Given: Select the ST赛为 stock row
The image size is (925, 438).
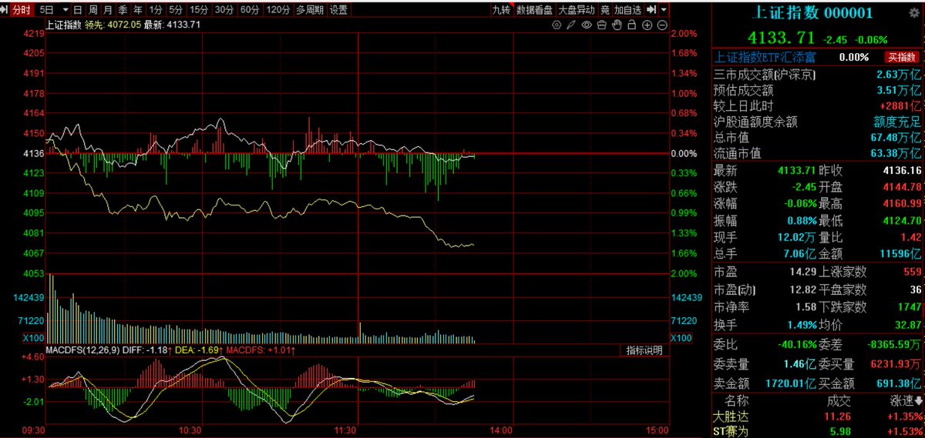Looking at the screenshot, I should [x=818, y=432].
